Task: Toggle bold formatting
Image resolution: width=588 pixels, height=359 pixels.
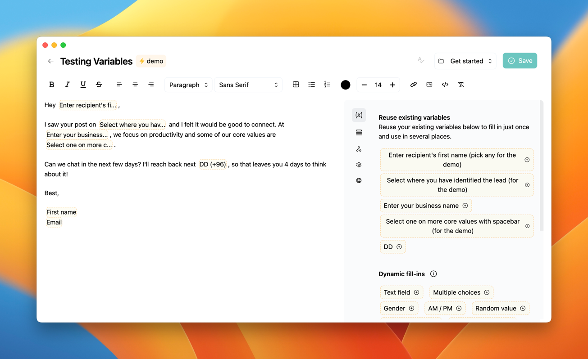Action: pyautogui.click(x=51, y=85)
